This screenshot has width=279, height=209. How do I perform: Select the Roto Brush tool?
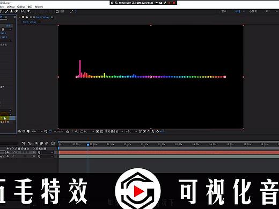click(x=23, y=11)
